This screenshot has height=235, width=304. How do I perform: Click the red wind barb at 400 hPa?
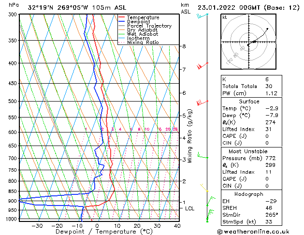203,66
